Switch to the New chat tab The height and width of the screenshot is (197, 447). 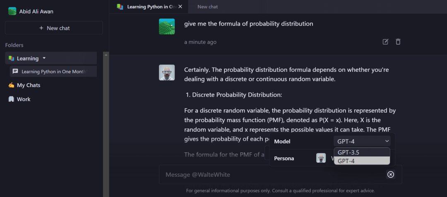208,7
